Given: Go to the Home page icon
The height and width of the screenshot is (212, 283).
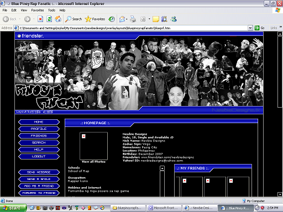Looking at the screenshot, I should coord(58,19).
